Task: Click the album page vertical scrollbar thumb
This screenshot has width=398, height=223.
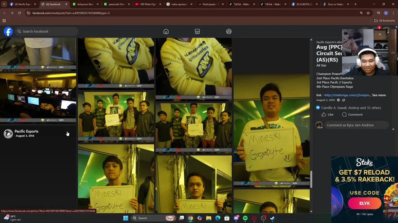Action: pos(311,179)
